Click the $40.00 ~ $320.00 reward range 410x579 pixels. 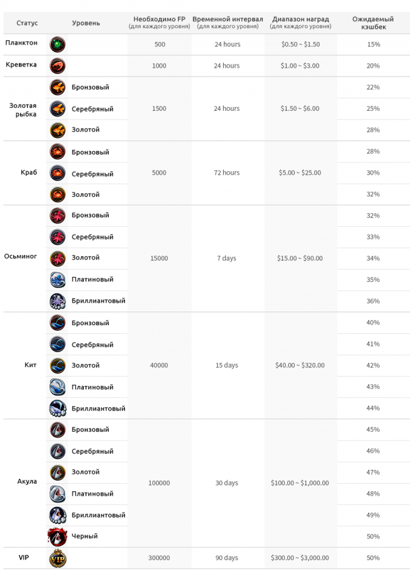tap(300, 365)
